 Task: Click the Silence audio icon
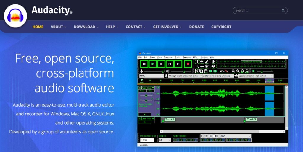(x=215, y=71)
